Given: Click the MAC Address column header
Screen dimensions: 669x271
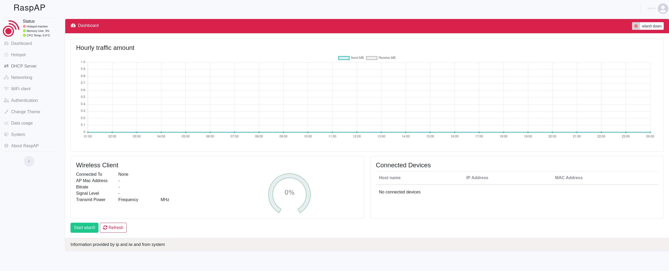Looking at the screenshot, I should (x=569, y=178).
